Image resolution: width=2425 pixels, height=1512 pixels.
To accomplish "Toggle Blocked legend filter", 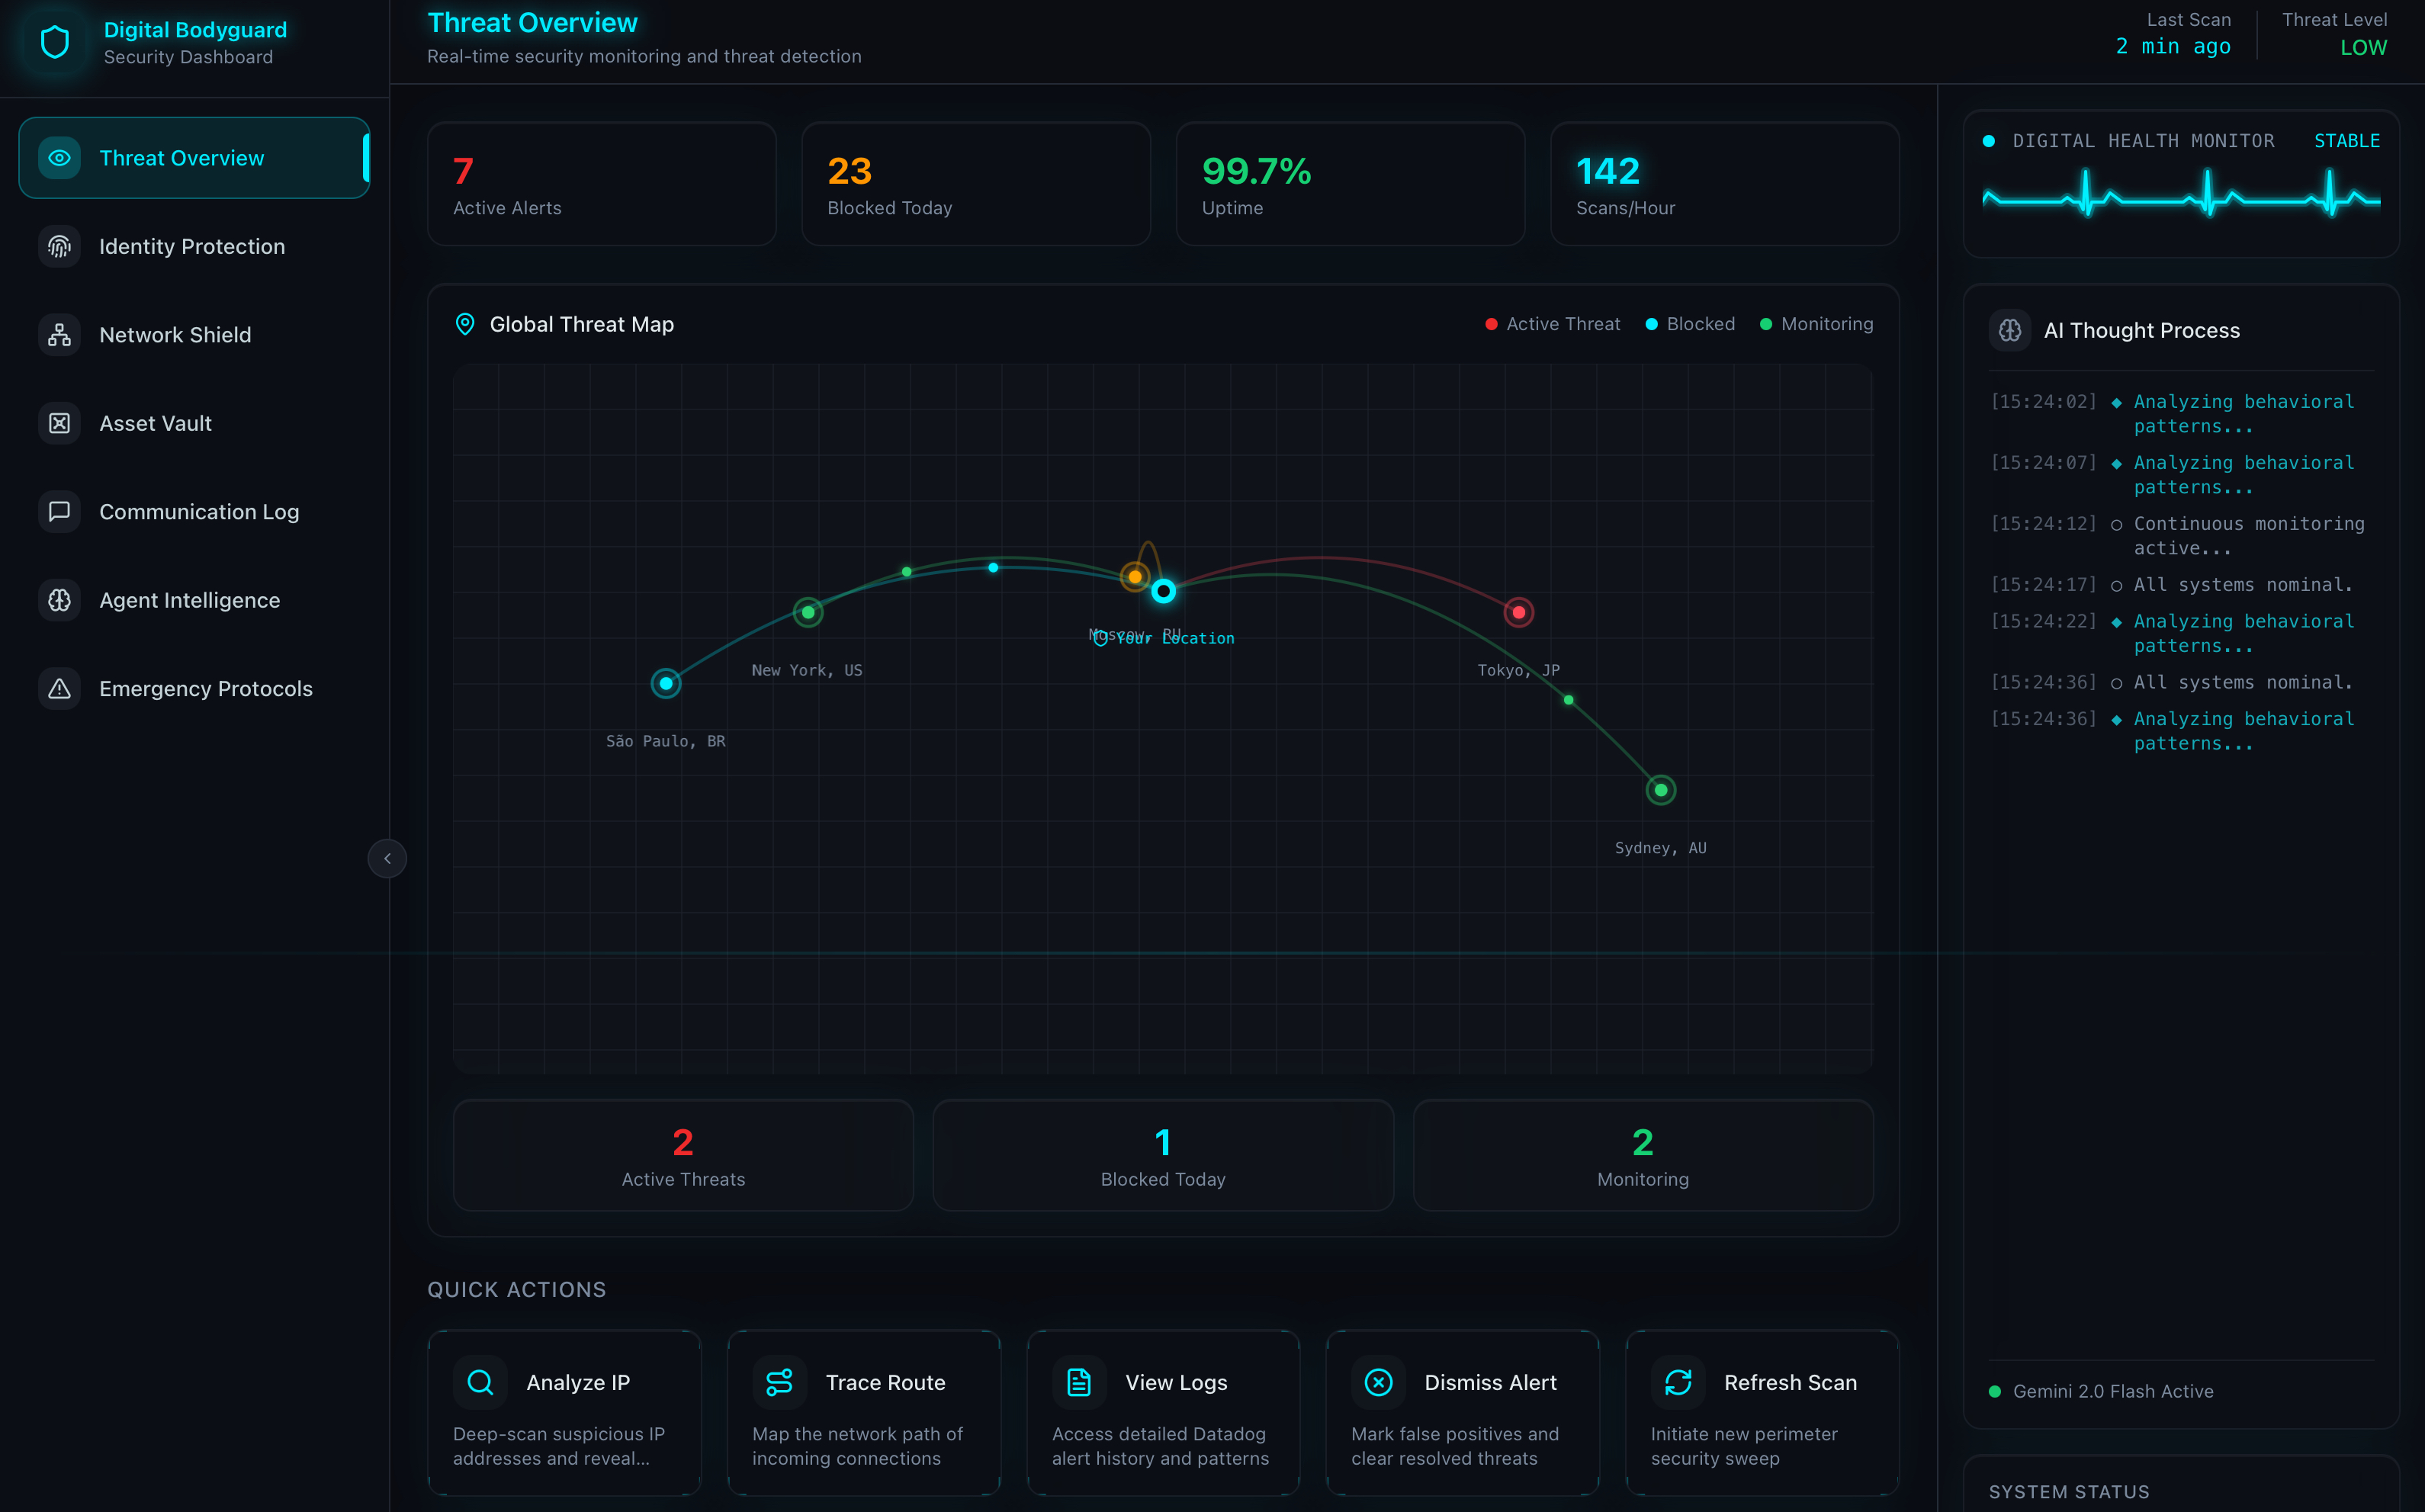I will click(x=1690, y=324).
